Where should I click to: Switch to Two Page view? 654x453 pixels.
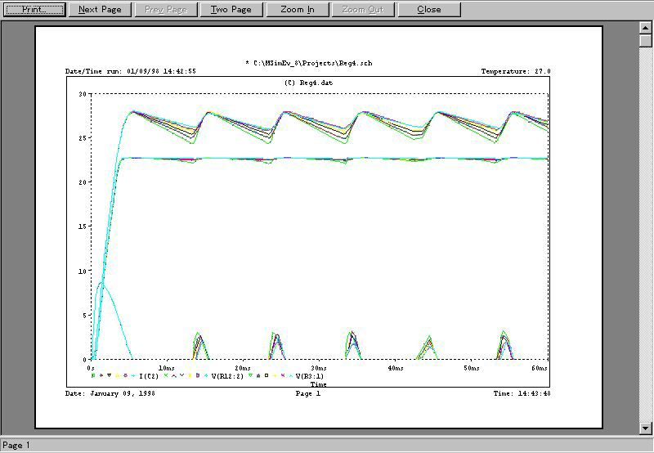[231, 10]
